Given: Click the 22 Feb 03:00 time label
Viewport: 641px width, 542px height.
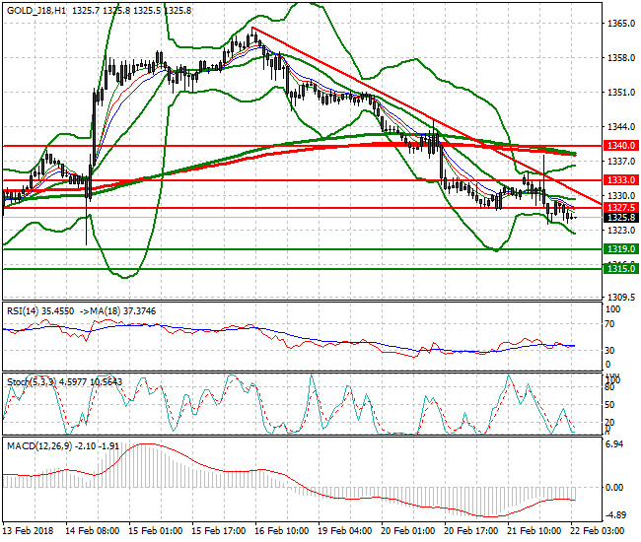Looking at the screenshot, I should point(598,531).
